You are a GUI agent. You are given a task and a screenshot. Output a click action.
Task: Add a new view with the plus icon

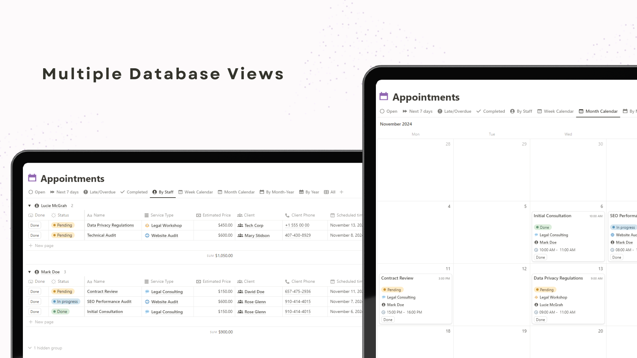(341, 192)
